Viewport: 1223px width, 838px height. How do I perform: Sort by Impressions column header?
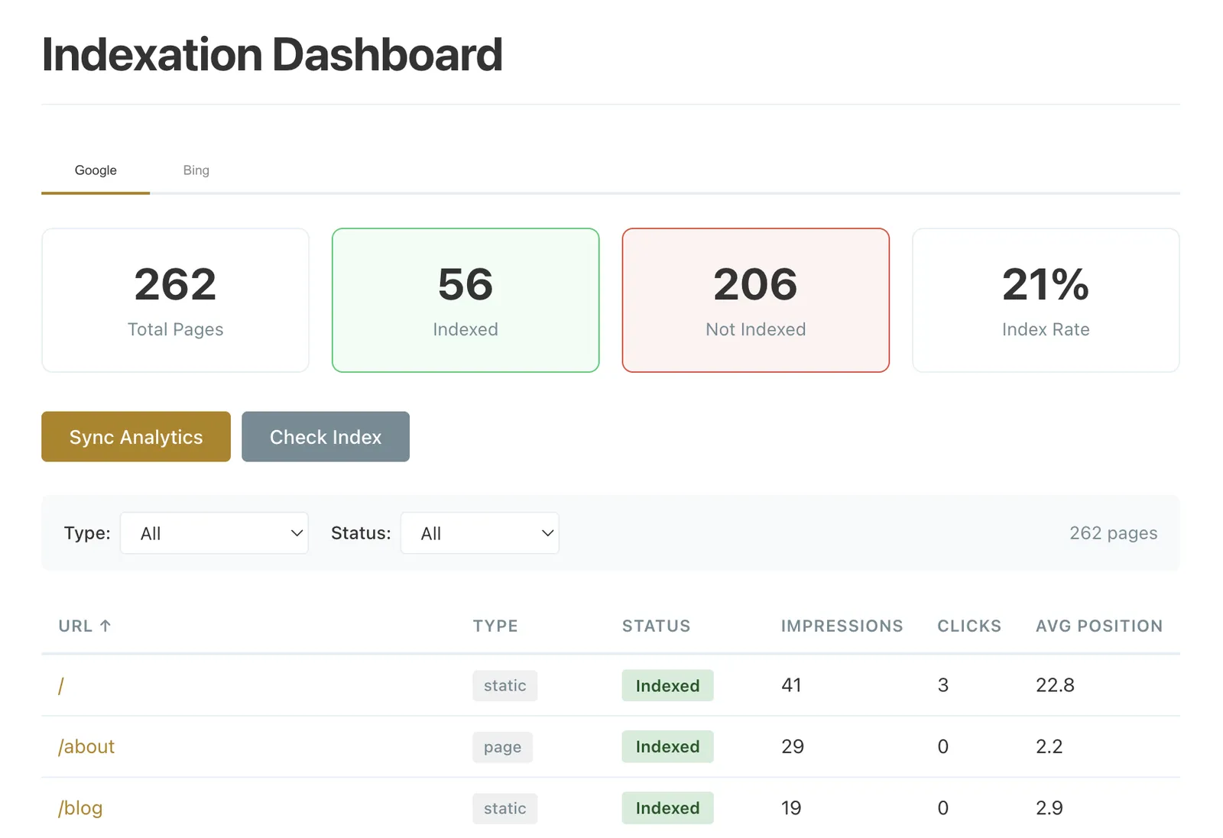coord(842,626)
